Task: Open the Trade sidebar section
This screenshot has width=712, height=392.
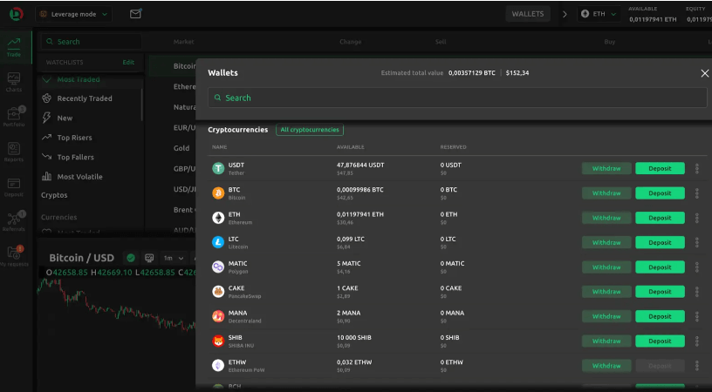Action: click(14, 47)
